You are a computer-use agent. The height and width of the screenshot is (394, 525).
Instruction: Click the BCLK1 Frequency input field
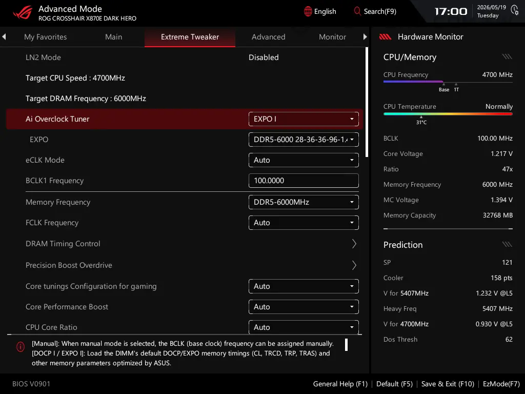click(x=304, y=181)
